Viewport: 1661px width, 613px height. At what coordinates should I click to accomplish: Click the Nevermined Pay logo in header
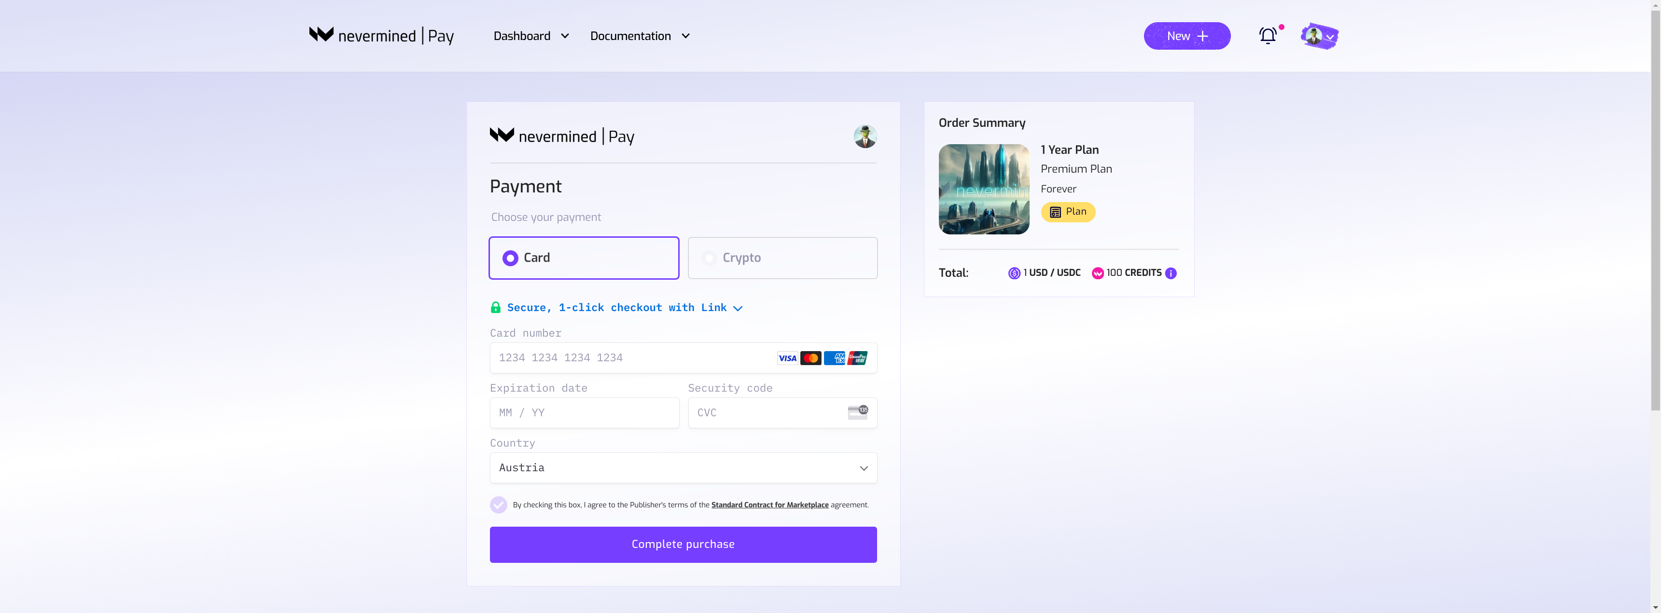click(381, 36)
